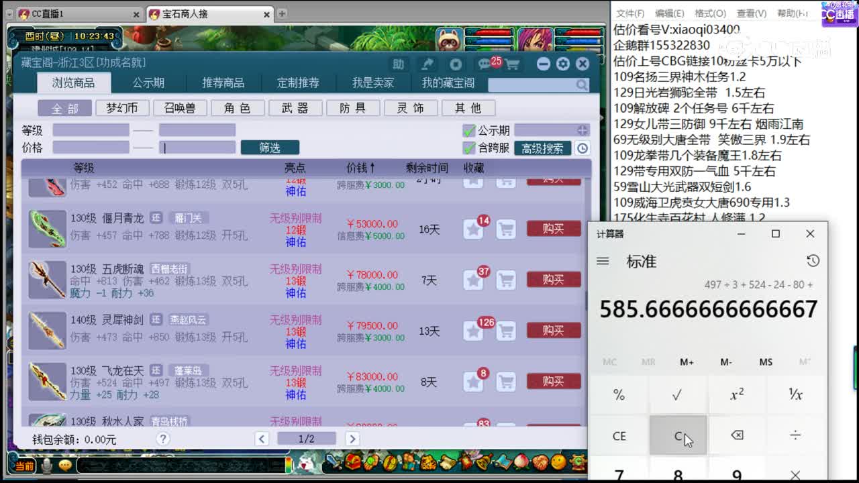This screenshot has height=483, width=859.
Task: Open the 助 help icon in the 藏宝阁 header
Action: point(399,64)
